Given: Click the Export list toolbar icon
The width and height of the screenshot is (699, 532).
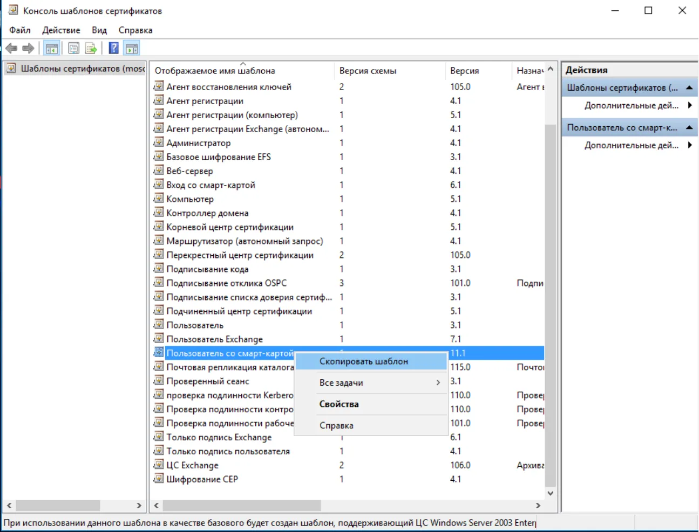Looking at the screenshot, I should click(91, 49).
